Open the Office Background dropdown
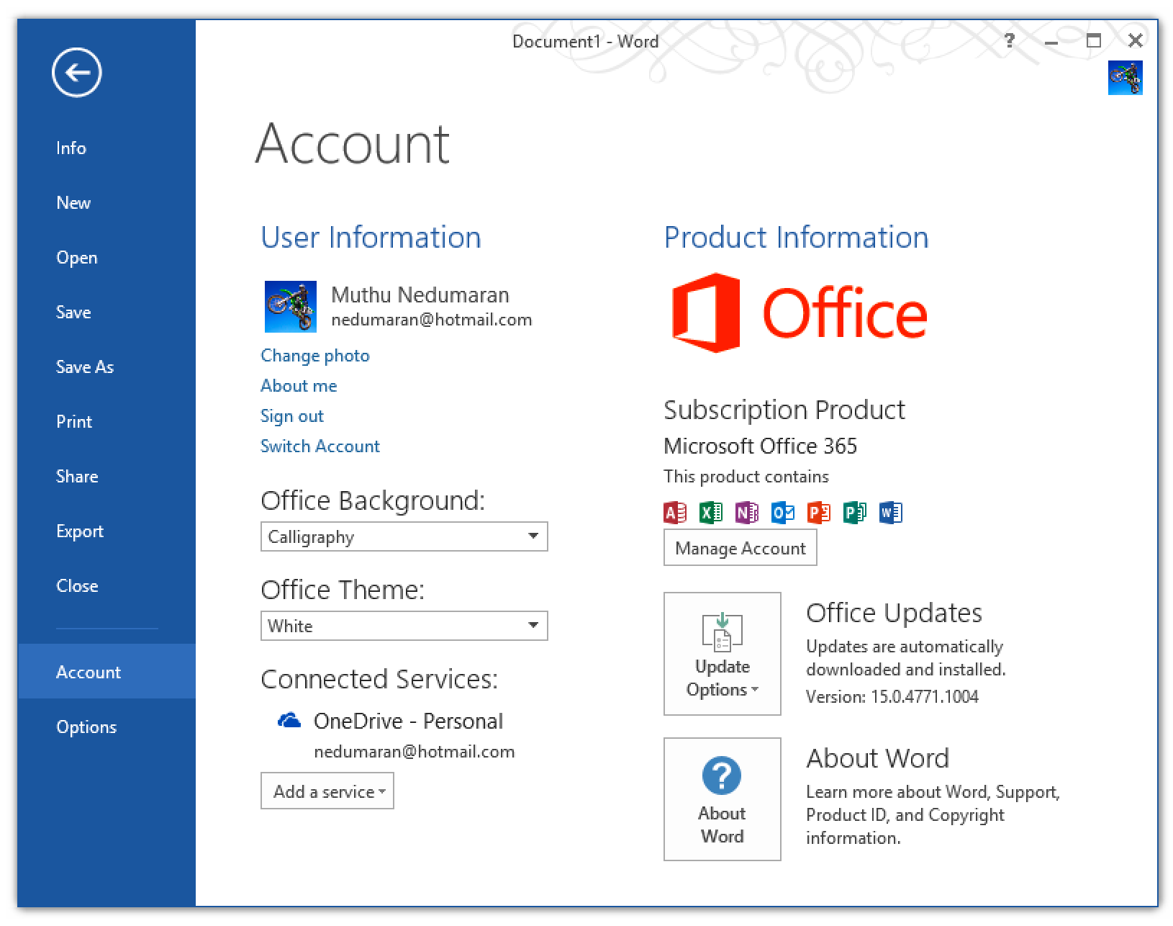Image resolution: width=1173 pixels, height=926 pixels. pyautogui.click(x=404, y=536)
